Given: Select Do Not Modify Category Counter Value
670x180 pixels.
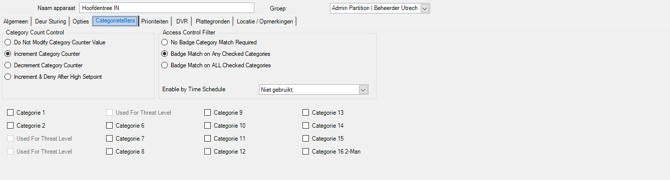Looking at the screenshot, I should point(55,42).
